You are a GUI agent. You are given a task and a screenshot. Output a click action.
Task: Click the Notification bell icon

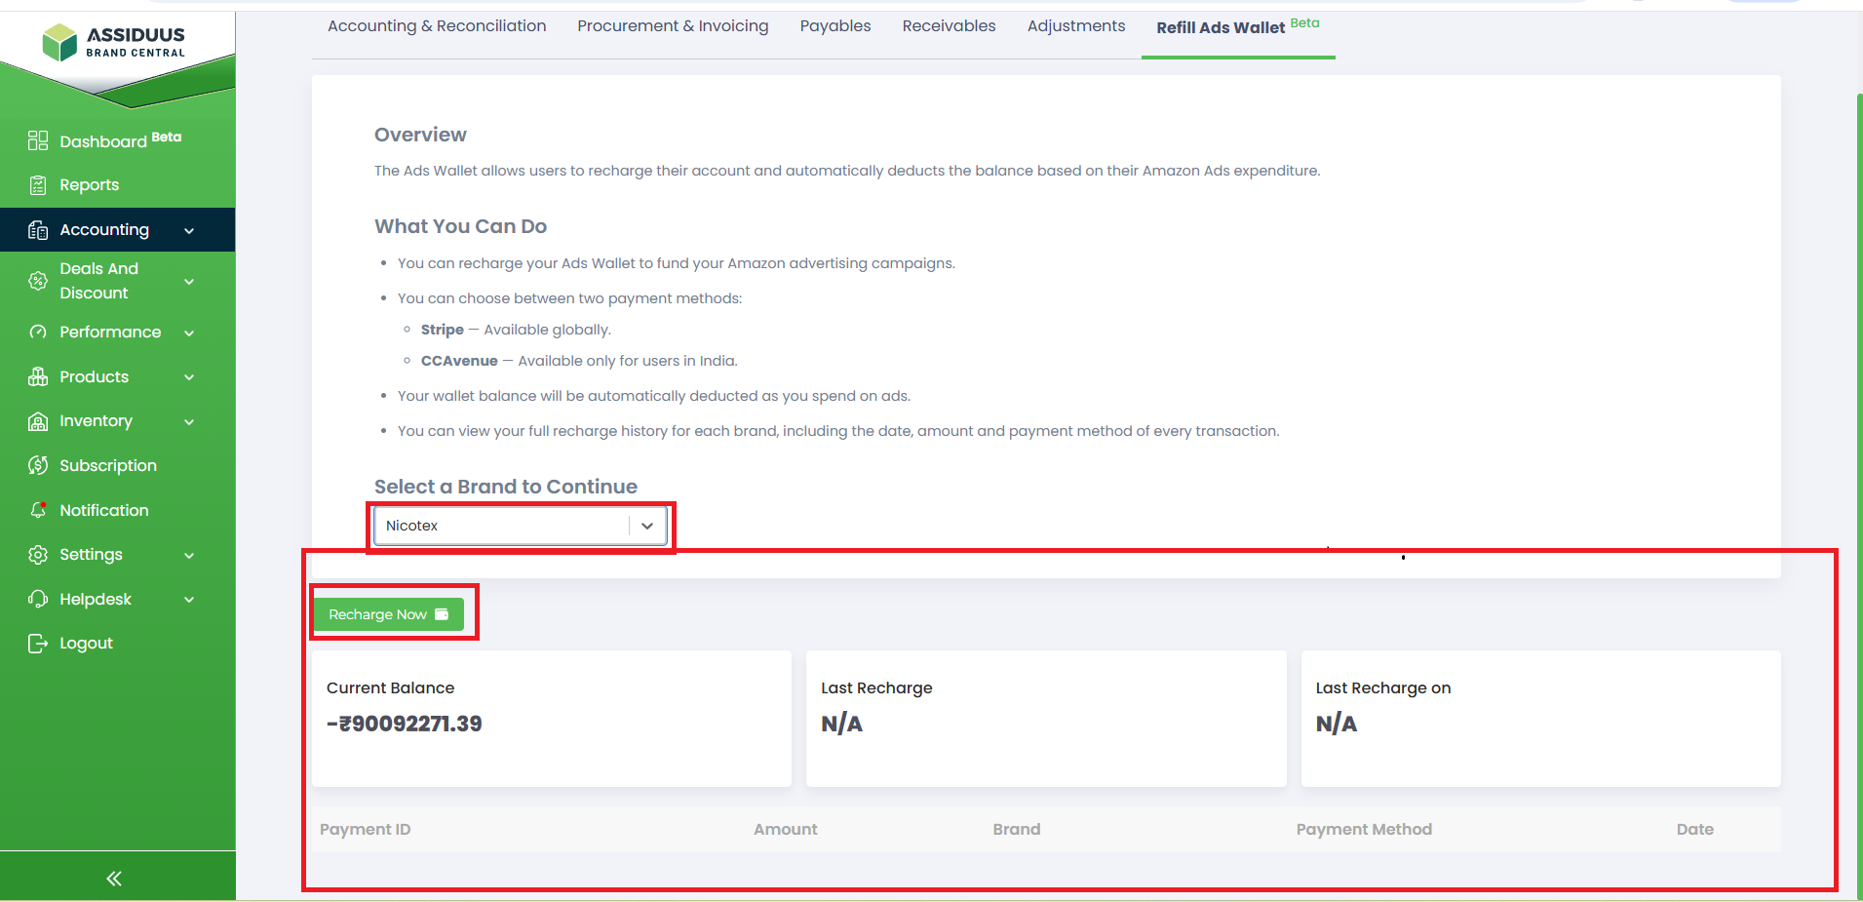(38, 510)
